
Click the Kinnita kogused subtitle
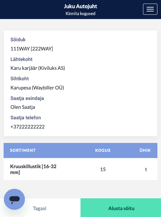pos(80,13)
